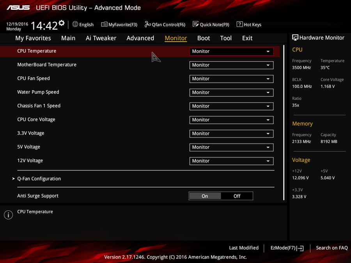Open the 5V Voltage dropdown
The width and height of the screenshot is (351, 263).
(231, 147)
